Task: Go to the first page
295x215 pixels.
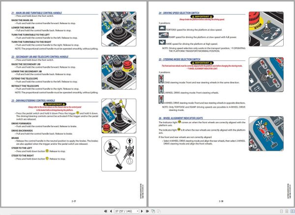Action: tap(106, 211)
